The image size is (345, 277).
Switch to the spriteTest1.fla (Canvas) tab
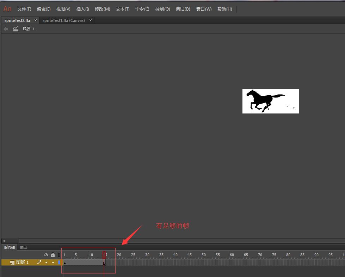pos(64,20)
